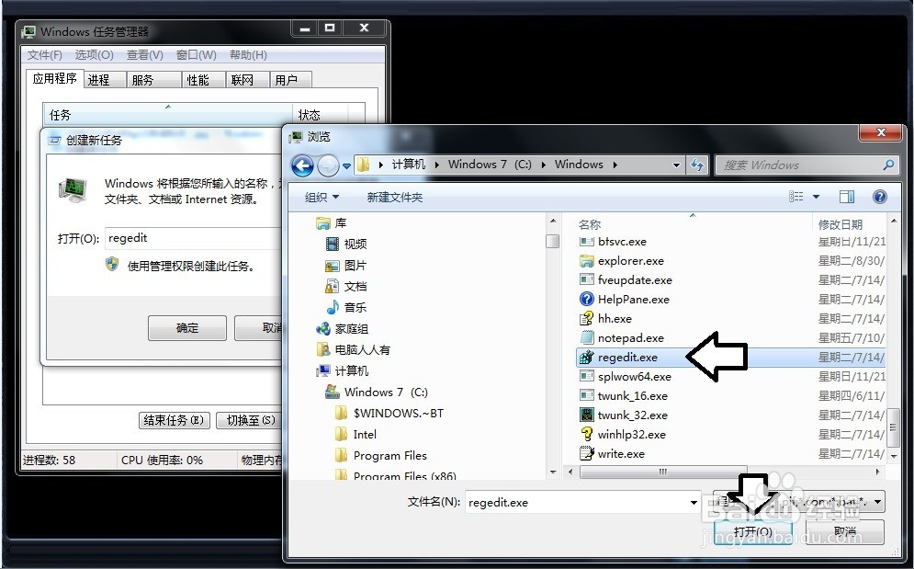Click the file list vertical scrollbar thumb
This screenshot has height=569, width=914.
(894, 427)
